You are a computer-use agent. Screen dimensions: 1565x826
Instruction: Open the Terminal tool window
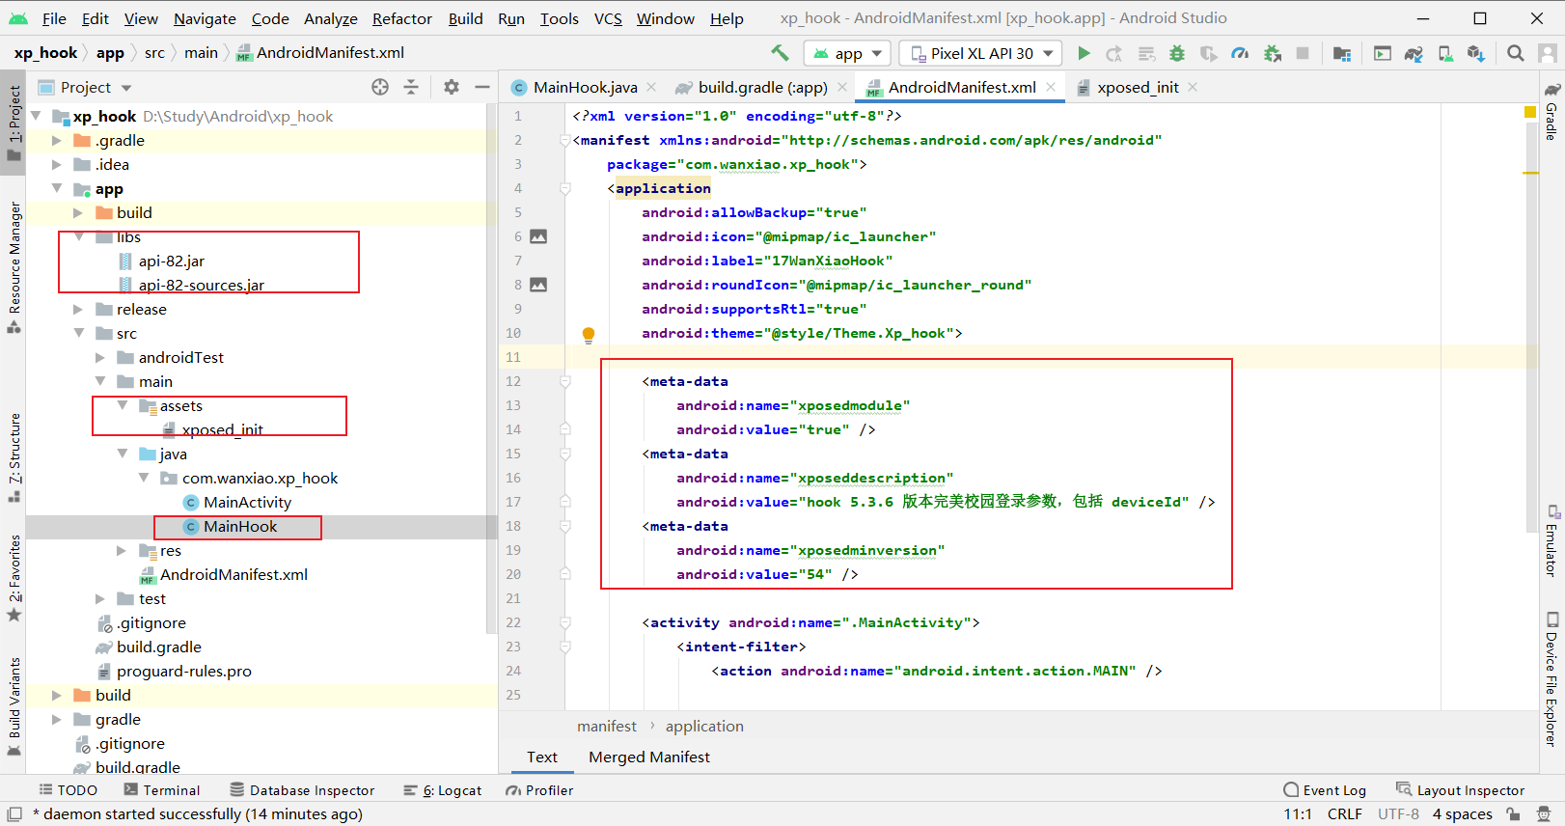click(x=161, y=790)
